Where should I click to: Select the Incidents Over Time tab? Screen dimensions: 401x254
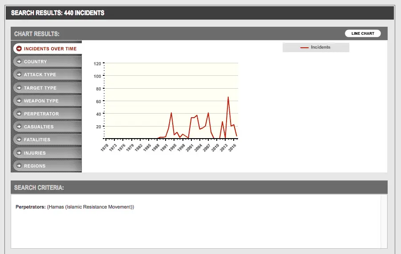click(x=50, y=49)
